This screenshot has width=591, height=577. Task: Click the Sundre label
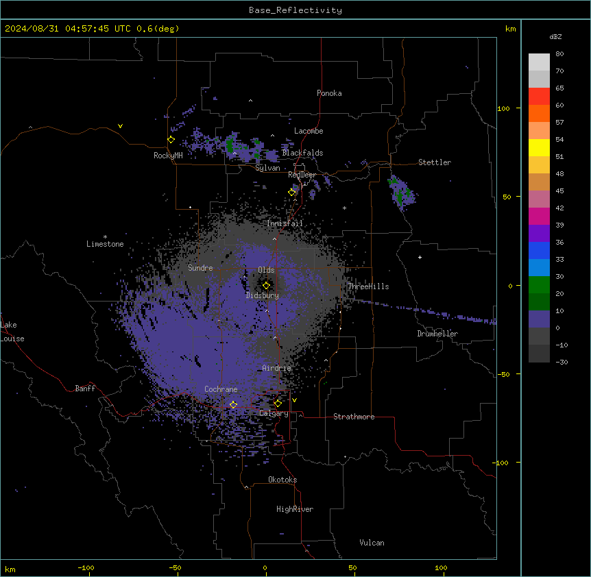click(200, 268)
